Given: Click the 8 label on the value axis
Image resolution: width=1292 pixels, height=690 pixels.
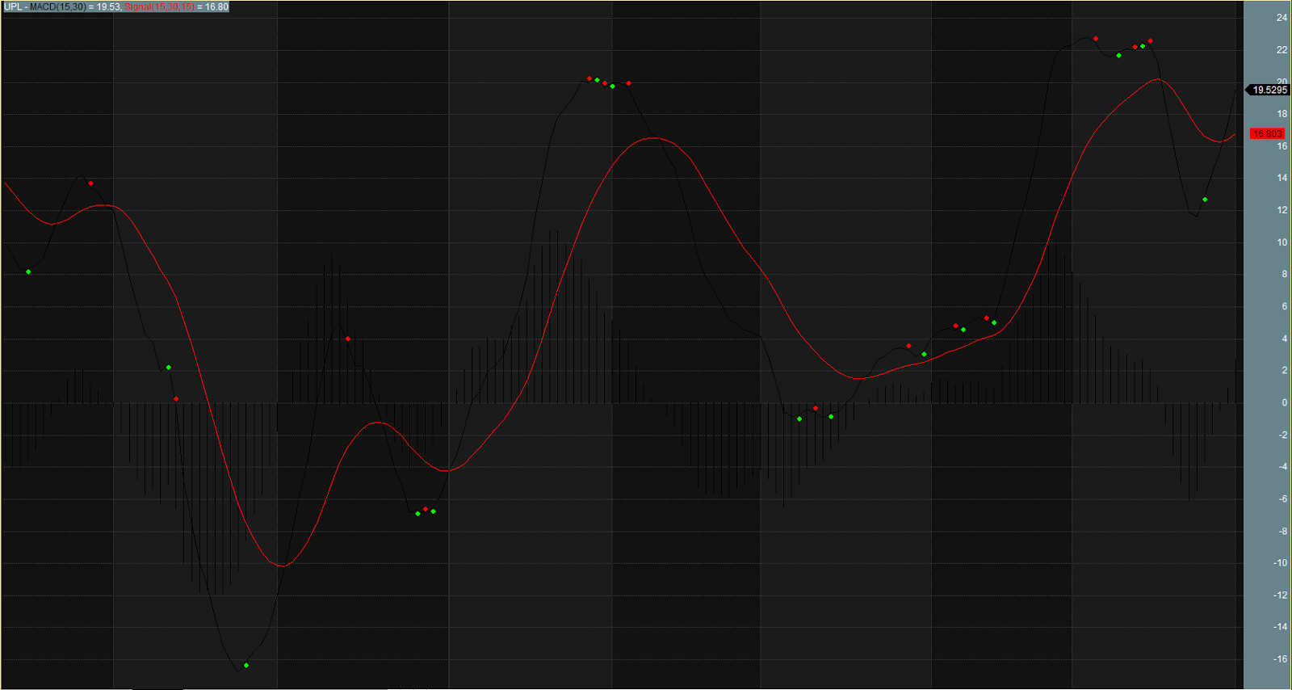Looking at the screenshot, I should coord(1284,274).
